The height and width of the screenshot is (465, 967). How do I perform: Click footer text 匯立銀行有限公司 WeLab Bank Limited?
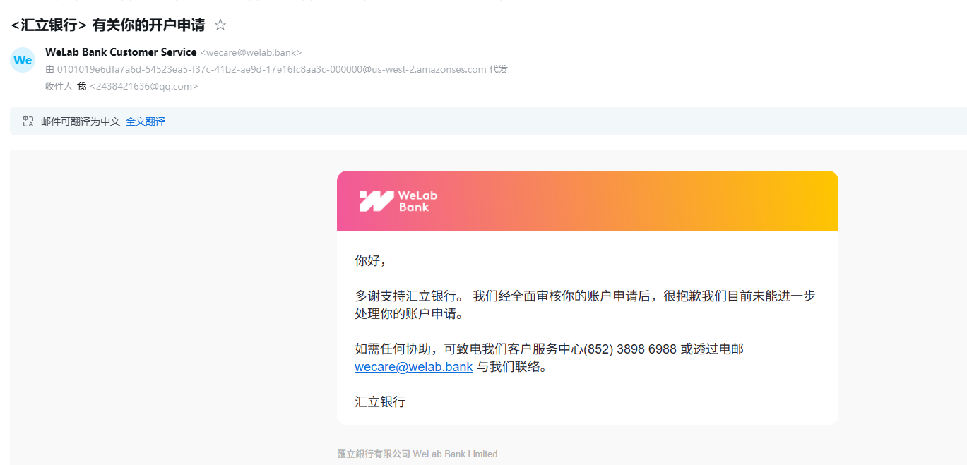point(417,454)
